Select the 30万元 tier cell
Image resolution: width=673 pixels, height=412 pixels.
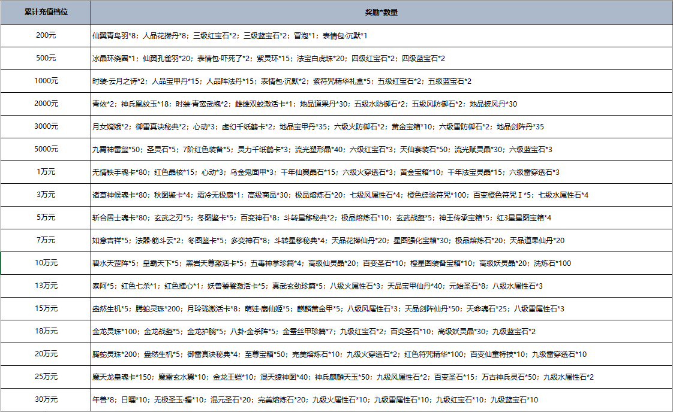[x=46, y=399]
